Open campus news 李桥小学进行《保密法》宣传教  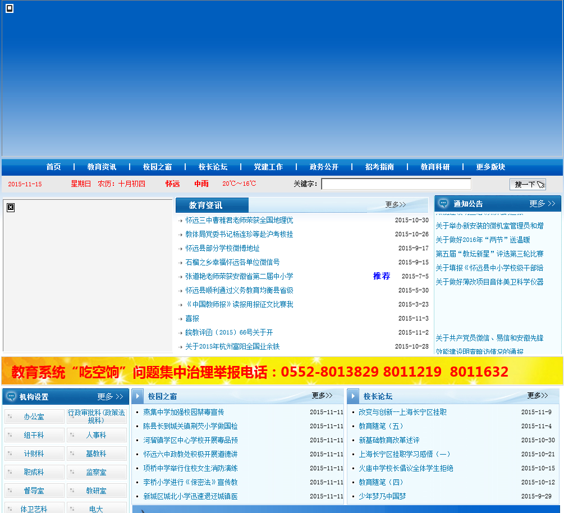(190, 482)
